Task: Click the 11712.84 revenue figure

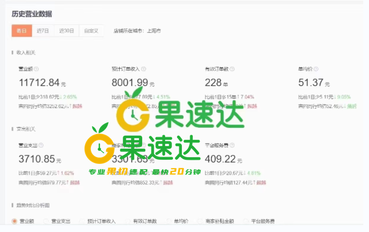Action: (x=39, y=83)
